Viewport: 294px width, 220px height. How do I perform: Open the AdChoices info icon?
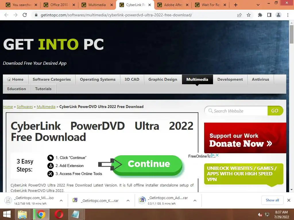pos(213,155)
